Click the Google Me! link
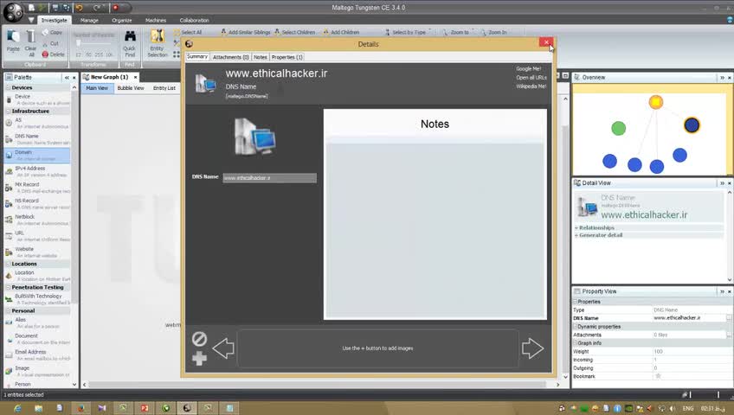The height and width of the screenshot is (415, 734). [529, 68]
